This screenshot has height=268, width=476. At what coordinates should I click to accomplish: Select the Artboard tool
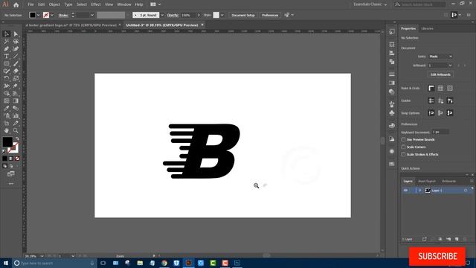(x=7, y=123)
